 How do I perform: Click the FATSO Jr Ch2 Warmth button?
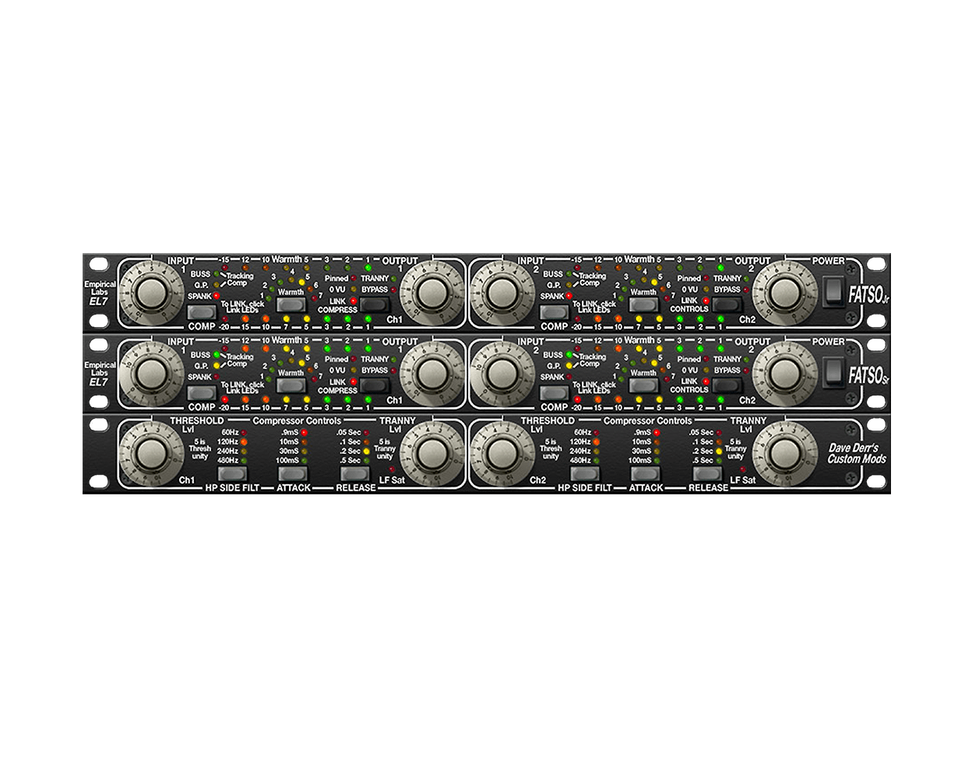pyautogui.click(x=643, y=304)
